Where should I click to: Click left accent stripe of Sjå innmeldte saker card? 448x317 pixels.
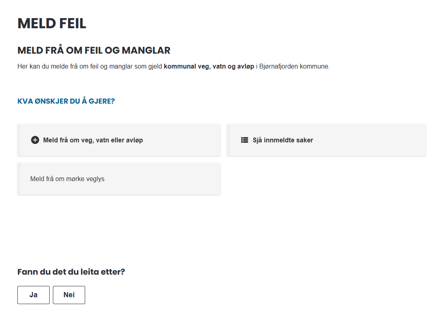(228, 140)
